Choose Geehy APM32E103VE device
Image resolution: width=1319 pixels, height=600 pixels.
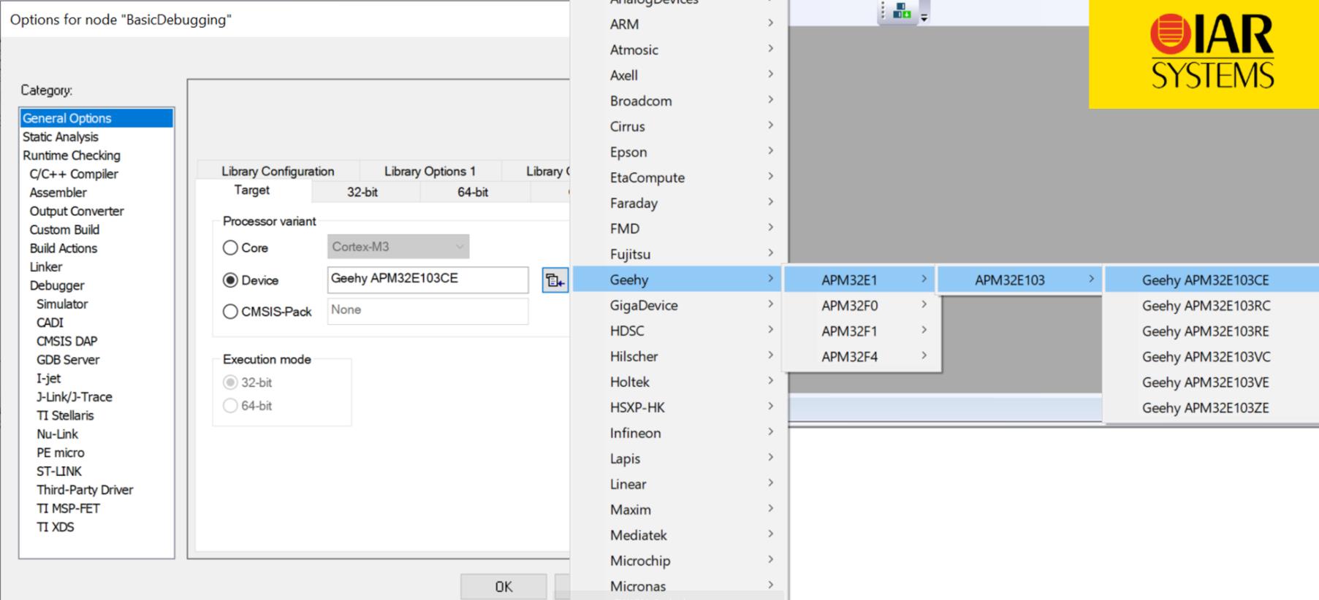[1212, 382]
